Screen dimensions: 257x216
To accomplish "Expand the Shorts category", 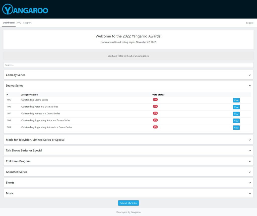I will (x=249, y=183).
